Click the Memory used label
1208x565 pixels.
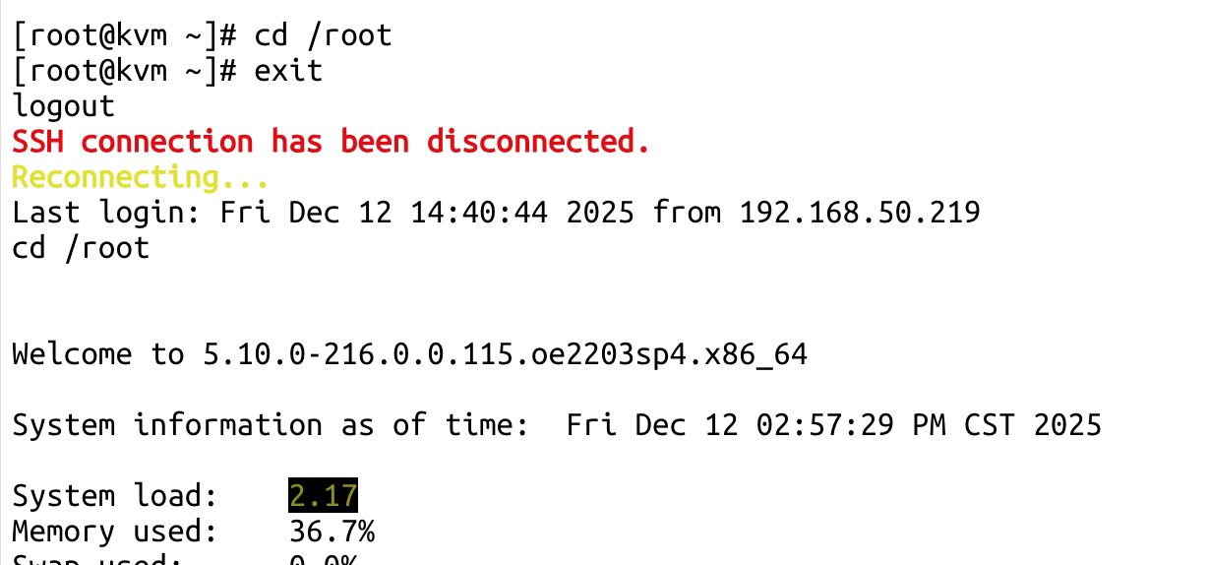click(x=114, y=532)
